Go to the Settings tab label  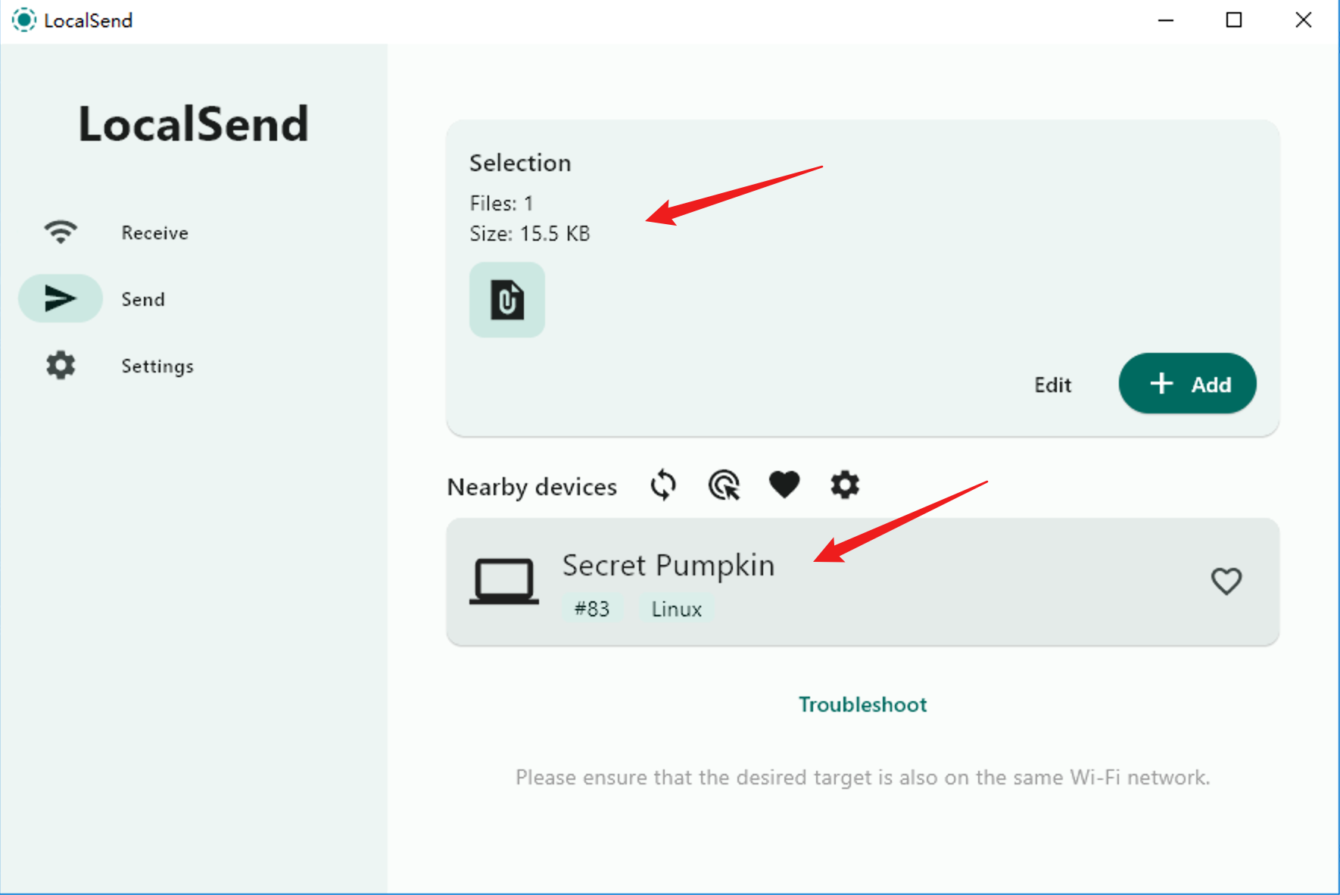point(157,366)
